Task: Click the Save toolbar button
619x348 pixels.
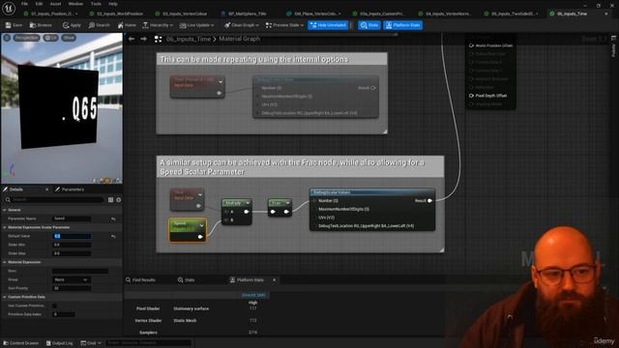Action: tap(14, 25)
